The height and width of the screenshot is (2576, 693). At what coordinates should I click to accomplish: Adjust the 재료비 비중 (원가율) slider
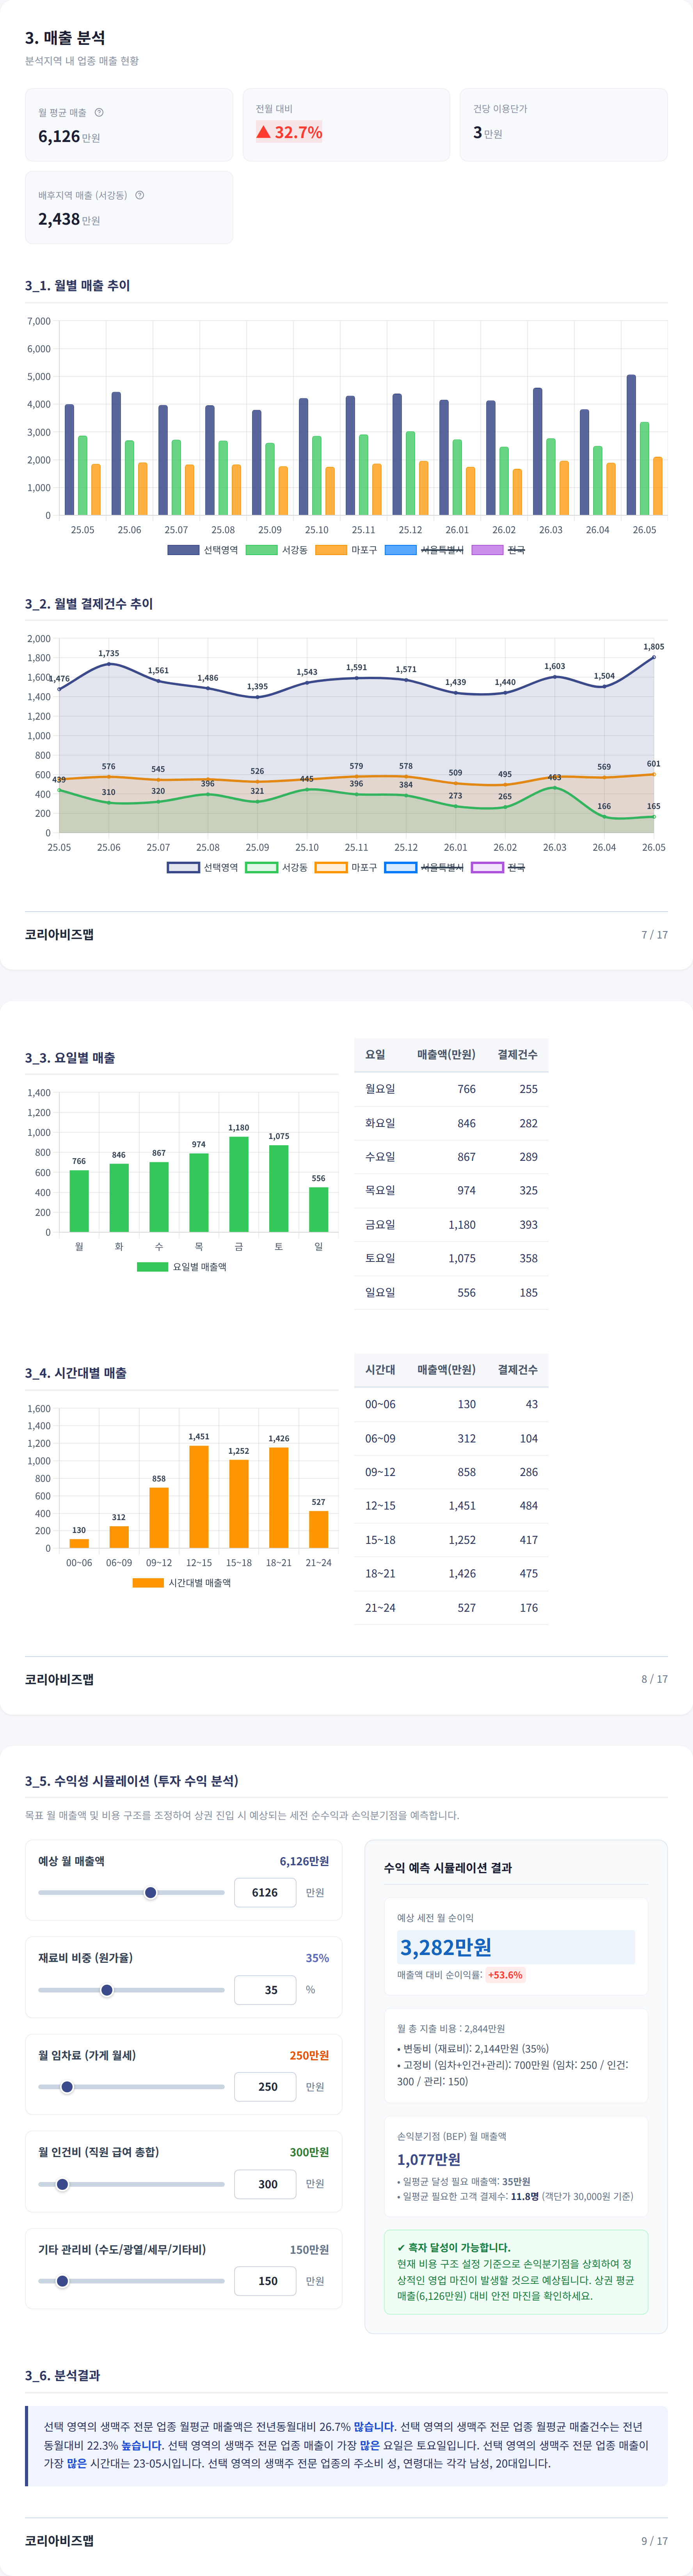pyautogui.click(x=131, y=1990)
